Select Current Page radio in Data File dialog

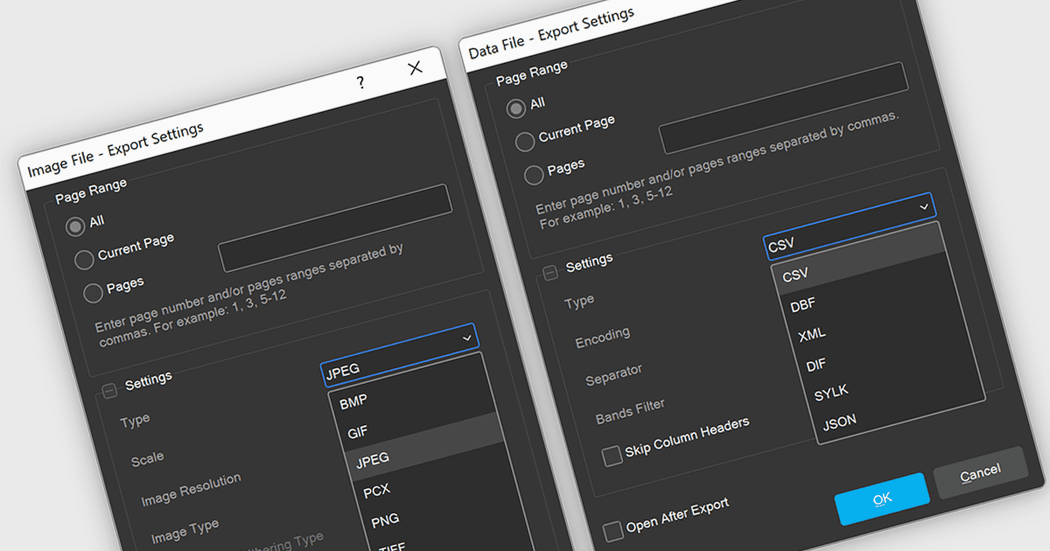pyautogui.click(x=525, y=141)
